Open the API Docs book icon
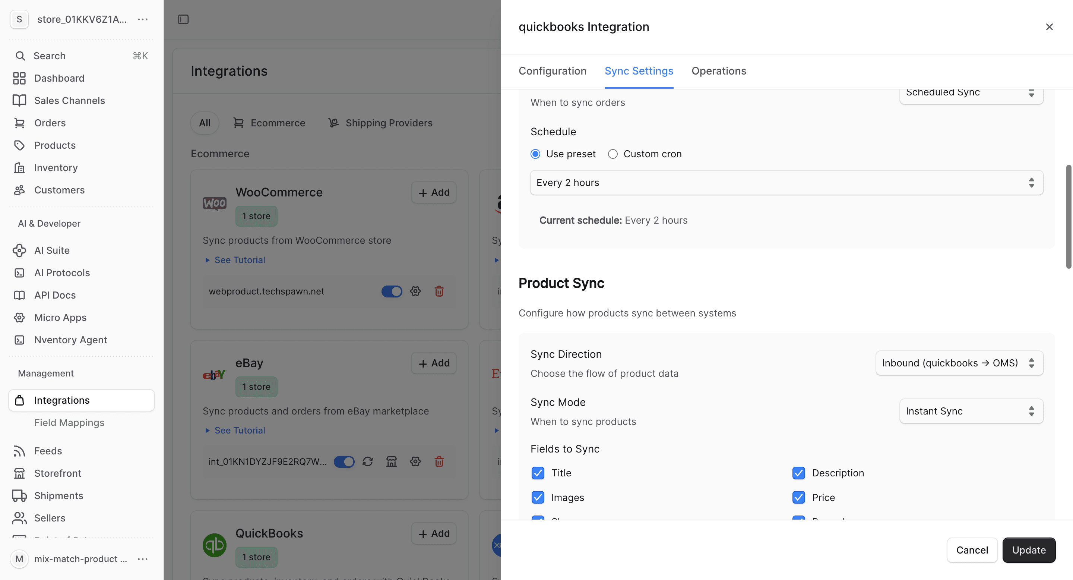Screen dimensions: 1073x580 coord(19,295)
